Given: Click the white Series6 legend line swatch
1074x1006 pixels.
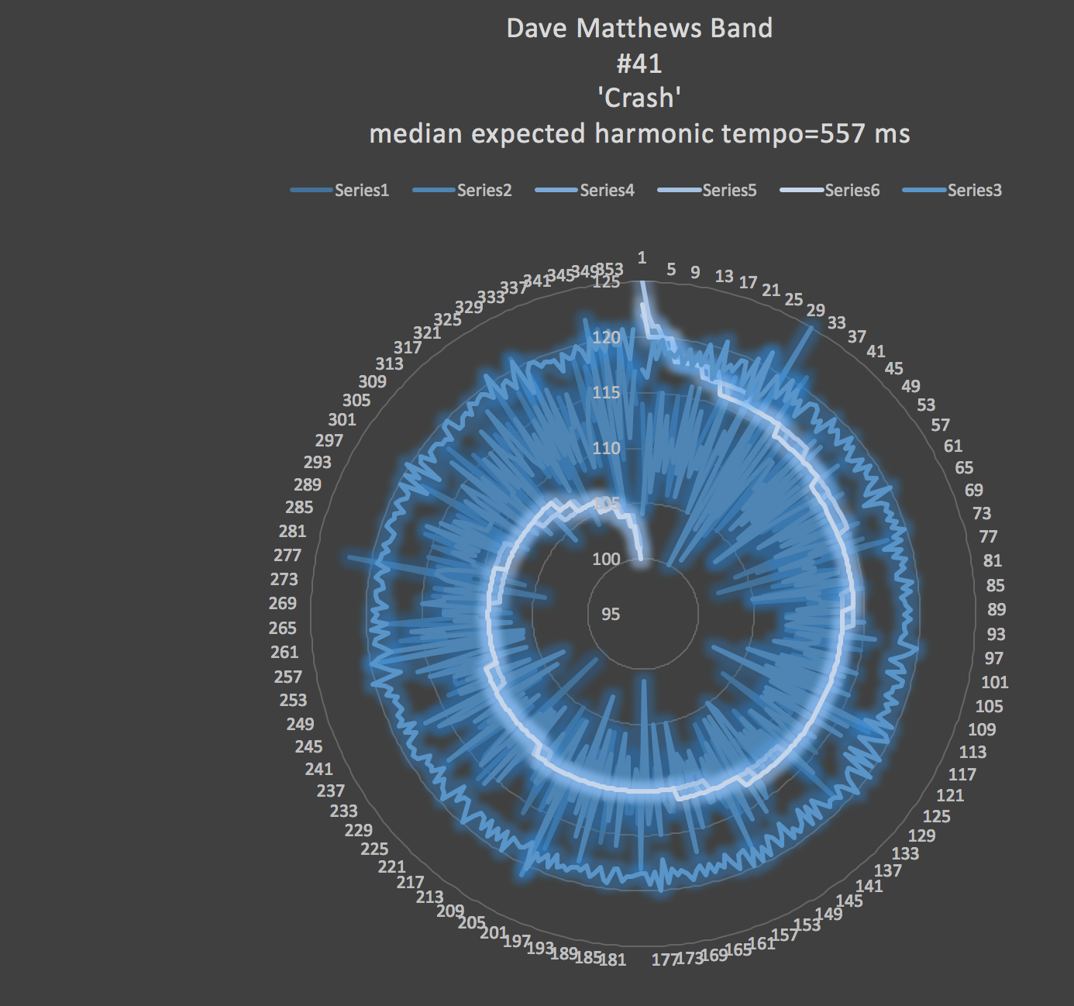Looking at the screenshot, I should [801, 191].
